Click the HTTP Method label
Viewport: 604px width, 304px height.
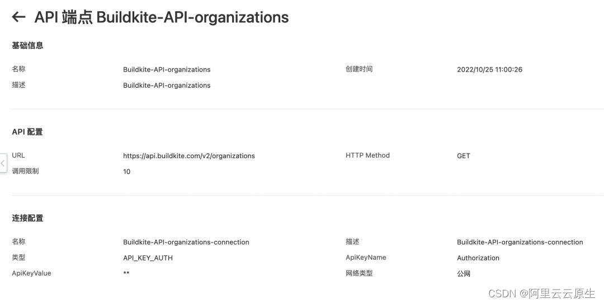coord(368,155)
